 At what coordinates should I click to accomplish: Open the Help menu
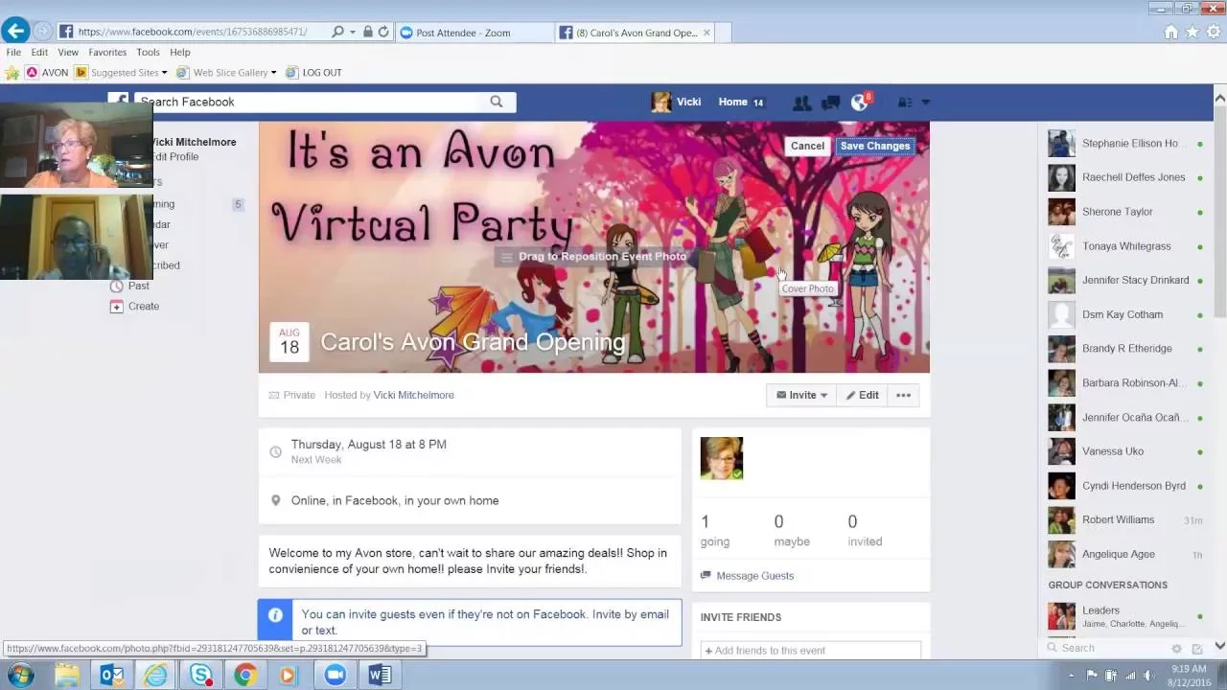pyautogui.click(x=180, y=53)
